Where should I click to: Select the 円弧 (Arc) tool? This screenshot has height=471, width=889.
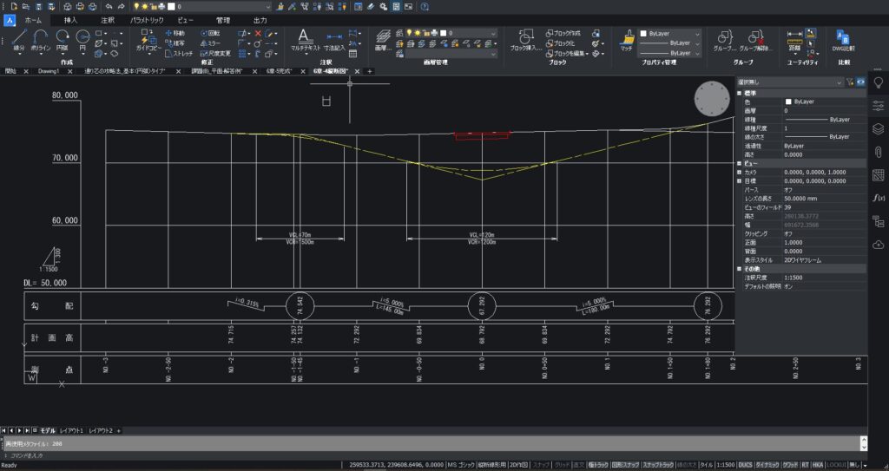coord(62,41)
